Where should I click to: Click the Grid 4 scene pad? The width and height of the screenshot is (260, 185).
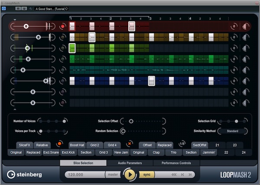coord(112,145)
